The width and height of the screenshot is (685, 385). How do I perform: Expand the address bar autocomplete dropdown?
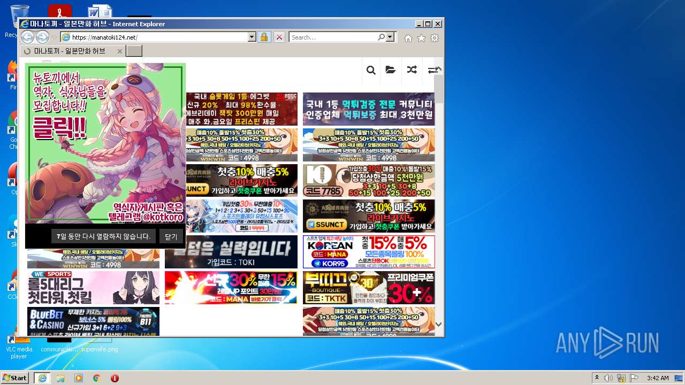[252, 37]
